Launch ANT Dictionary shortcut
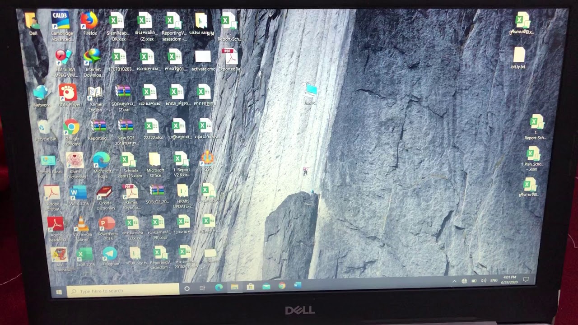The height and width of the screenshot is (325, 578). [60, 260]
